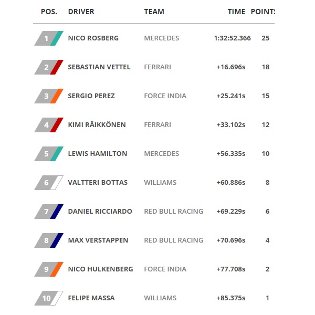The height and width of the screenshot is (315, 315).
Task: Click the POS. column header
Action: click(x=49, y=12)
